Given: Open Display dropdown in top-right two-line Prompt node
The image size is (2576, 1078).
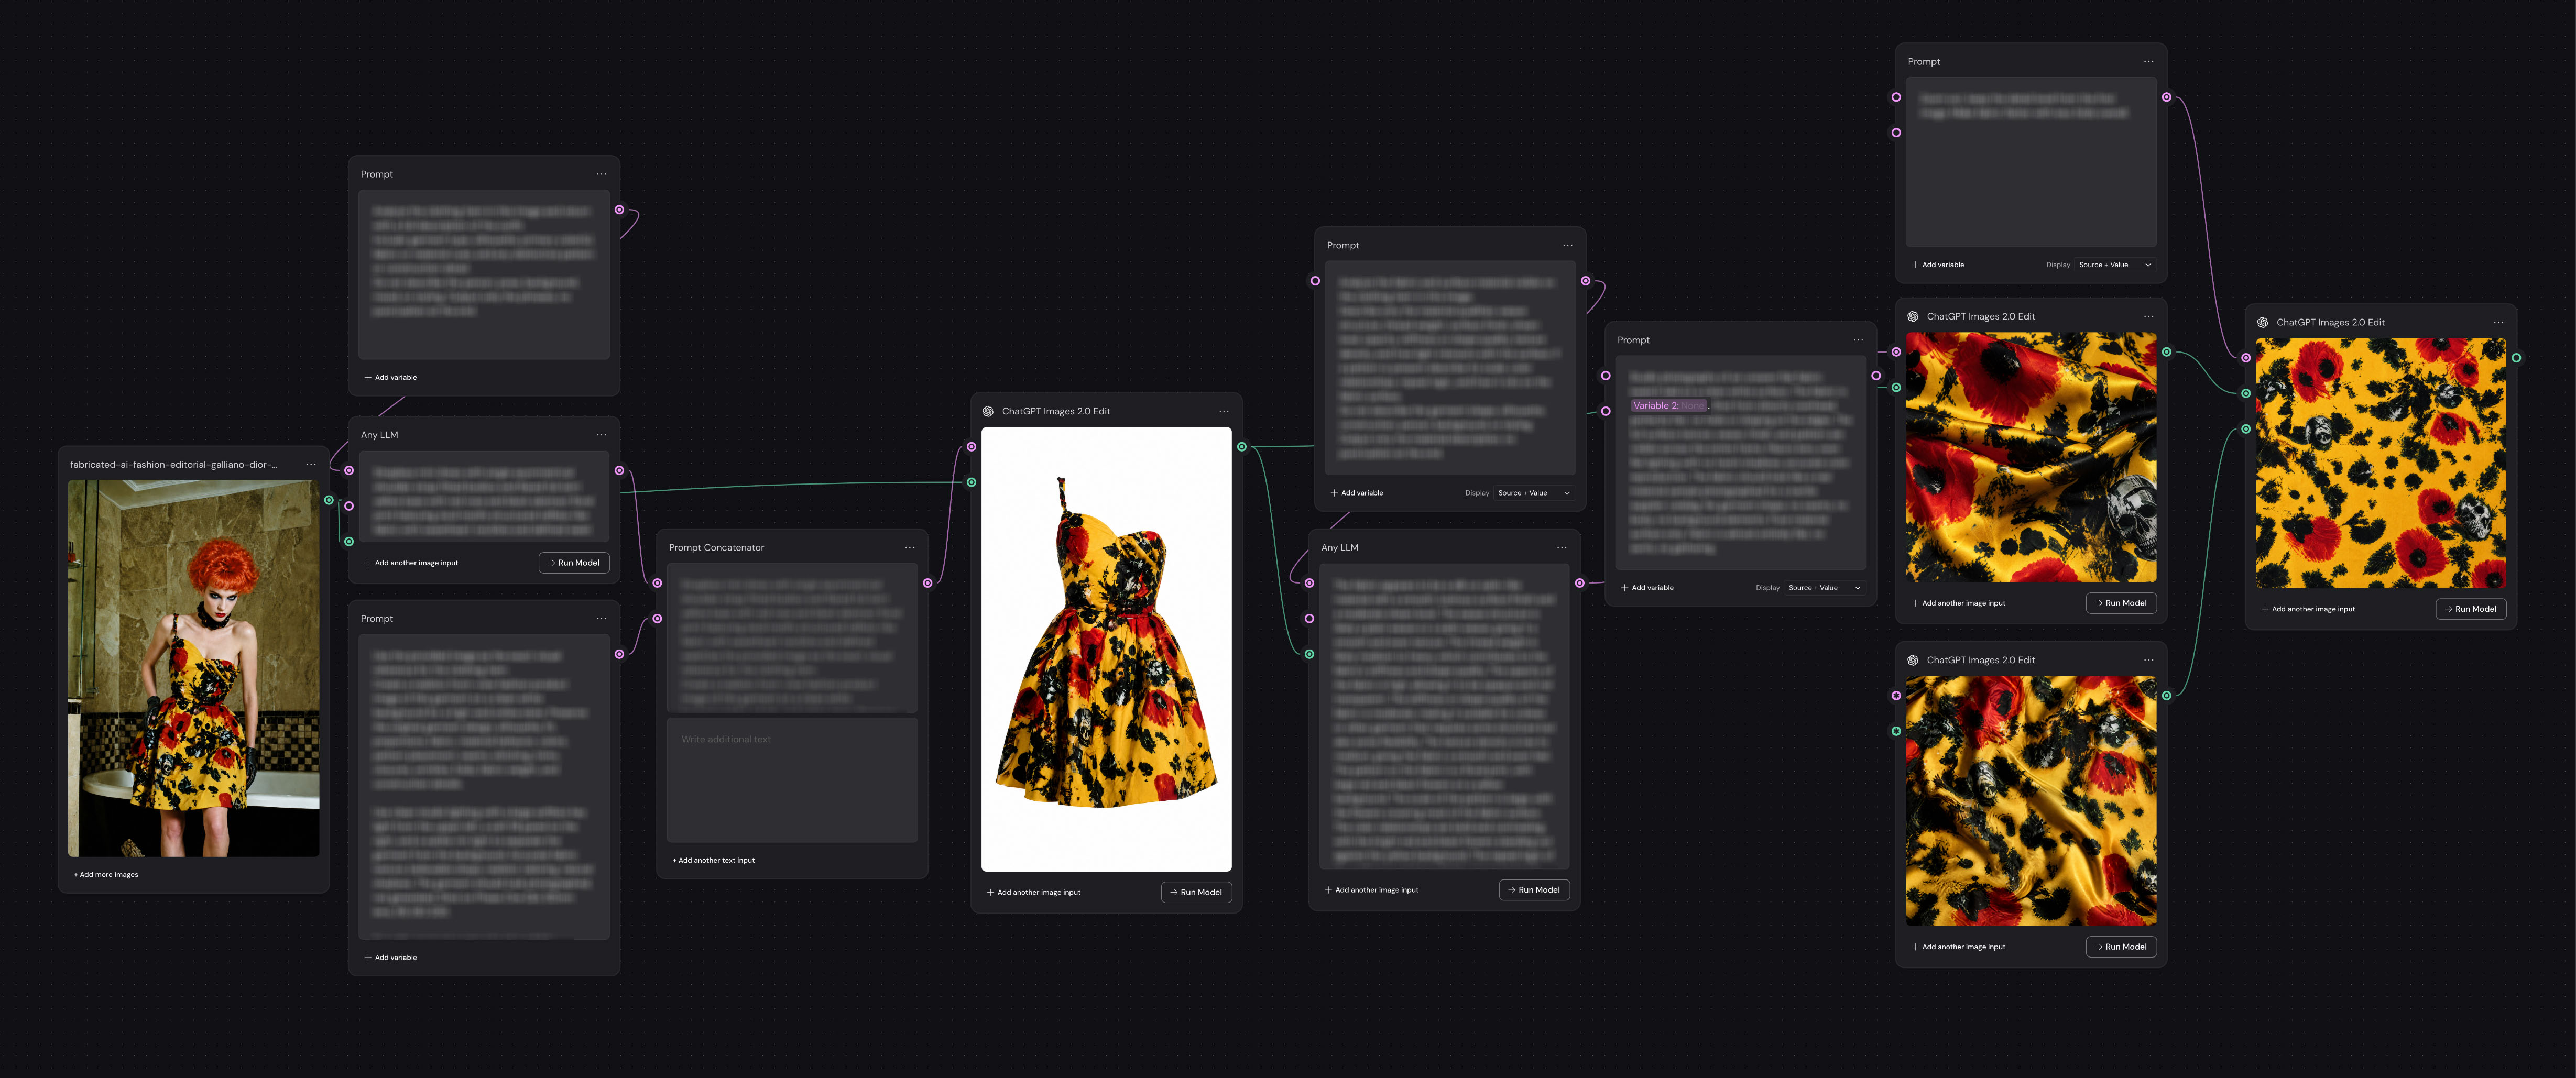Looking at the screenshot, I should [2115, 265].
